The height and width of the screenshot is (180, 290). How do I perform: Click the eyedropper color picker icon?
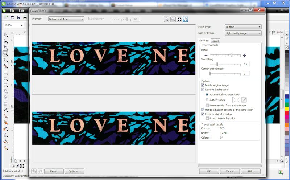(x=244, y=100)
